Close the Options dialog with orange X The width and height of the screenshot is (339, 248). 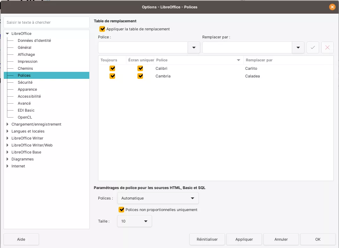tap(332, 7)
